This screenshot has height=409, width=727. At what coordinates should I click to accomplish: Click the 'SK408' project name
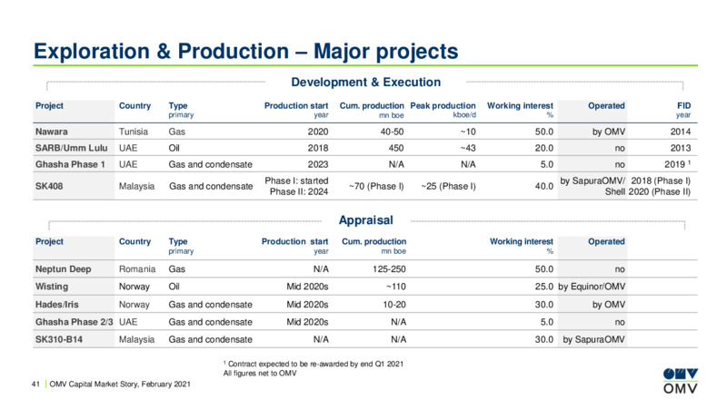pos(49,186)
